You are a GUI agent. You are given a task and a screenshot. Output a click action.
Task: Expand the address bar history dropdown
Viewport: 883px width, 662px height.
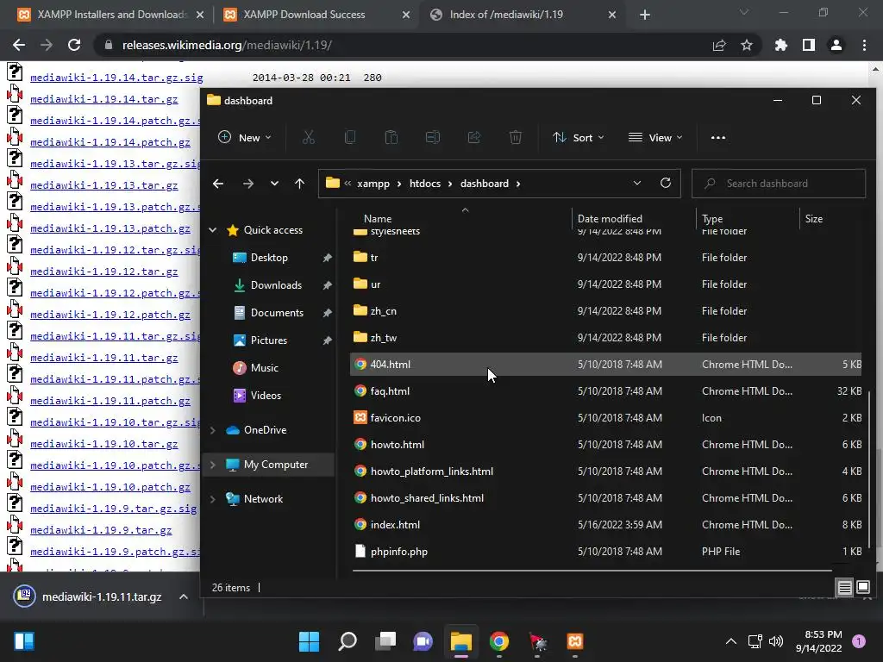click(637, 183)
